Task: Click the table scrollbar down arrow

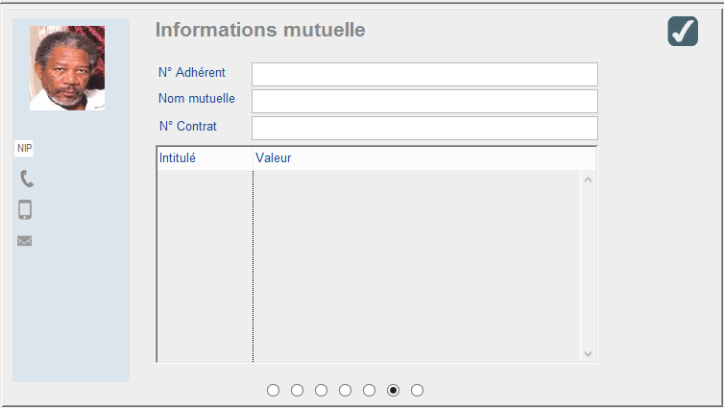Action: pos(589,354)
